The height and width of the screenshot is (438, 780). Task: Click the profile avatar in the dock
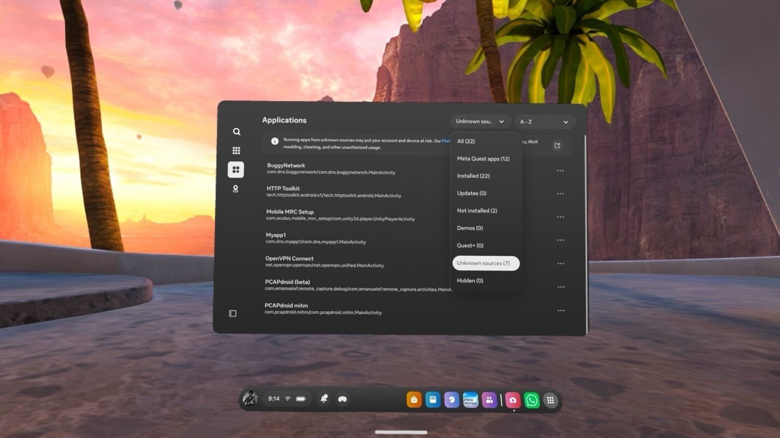click(250, 399)
